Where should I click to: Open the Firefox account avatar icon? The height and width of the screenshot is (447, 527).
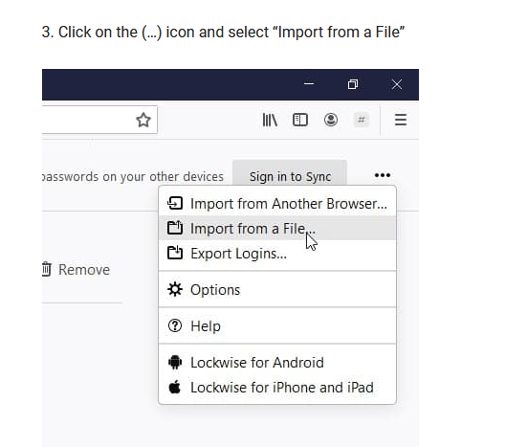(x=331, y=120)
